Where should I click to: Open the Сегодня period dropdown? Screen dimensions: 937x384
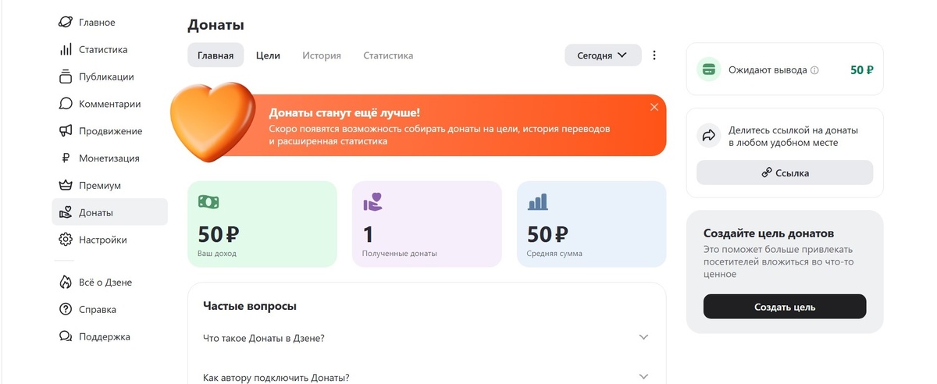click(x=603, y=55)
